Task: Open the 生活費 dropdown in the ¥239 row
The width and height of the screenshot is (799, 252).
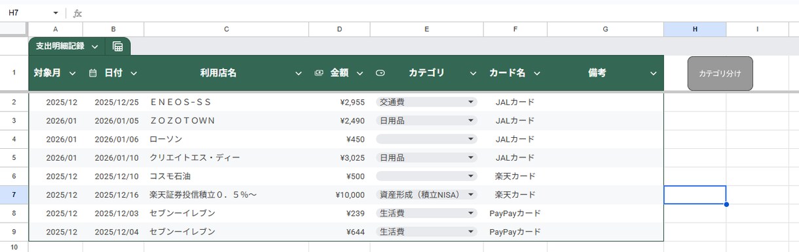Action: pyautogui.click(x=470, y=213)
